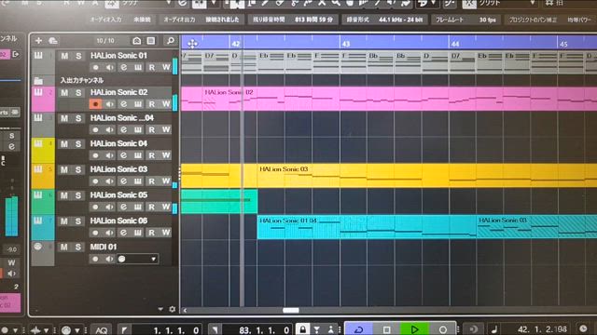Enable write automation on HALion Sonic 06
597x335 pixels.
tap(166, 233)
